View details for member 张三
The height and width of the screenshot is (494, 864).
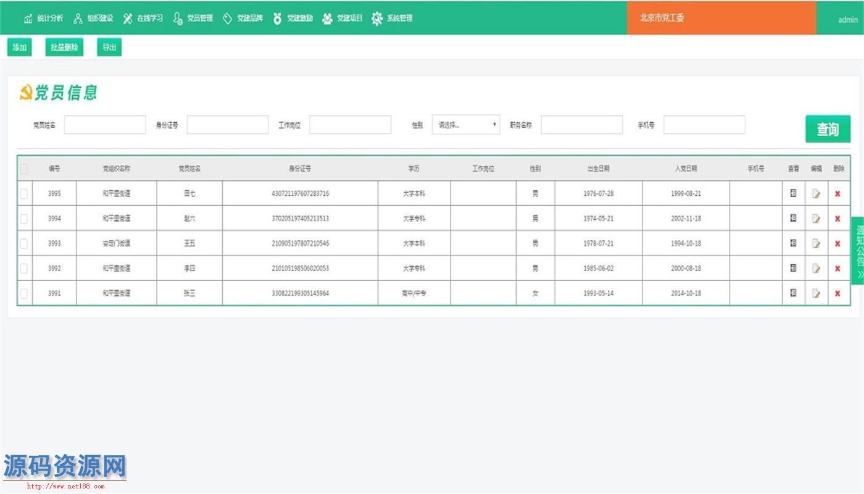(793, 293)
